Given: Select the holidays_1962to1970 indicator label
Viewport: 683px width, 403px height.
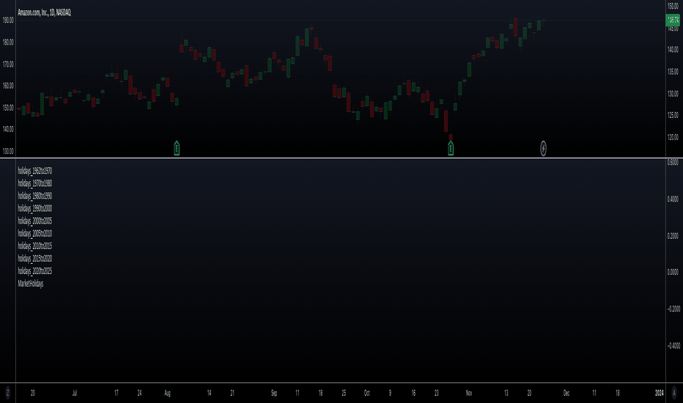Looking at the screenshot, I should pos(35,171).
